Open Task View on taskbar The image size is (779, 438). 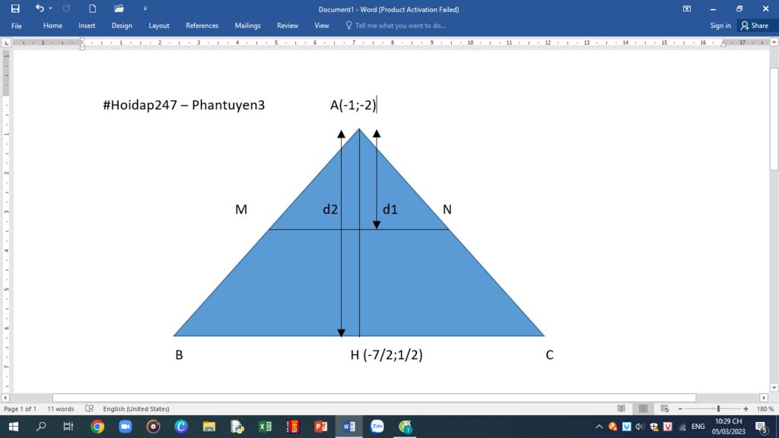pyautogui.click(x=68, y=427)
